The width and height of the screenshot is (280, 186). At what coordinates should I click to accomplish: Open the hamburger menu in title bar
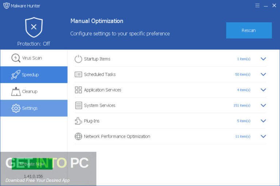coord(257,5)
